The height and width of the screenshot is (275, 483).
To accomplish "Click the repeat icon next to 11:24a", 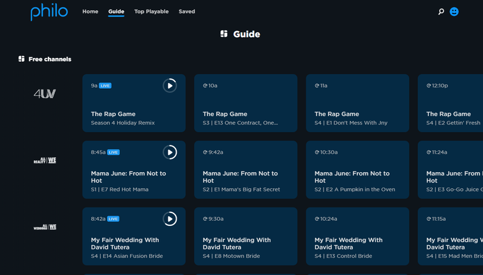I will pyautogui.click(x=429, y=152).
